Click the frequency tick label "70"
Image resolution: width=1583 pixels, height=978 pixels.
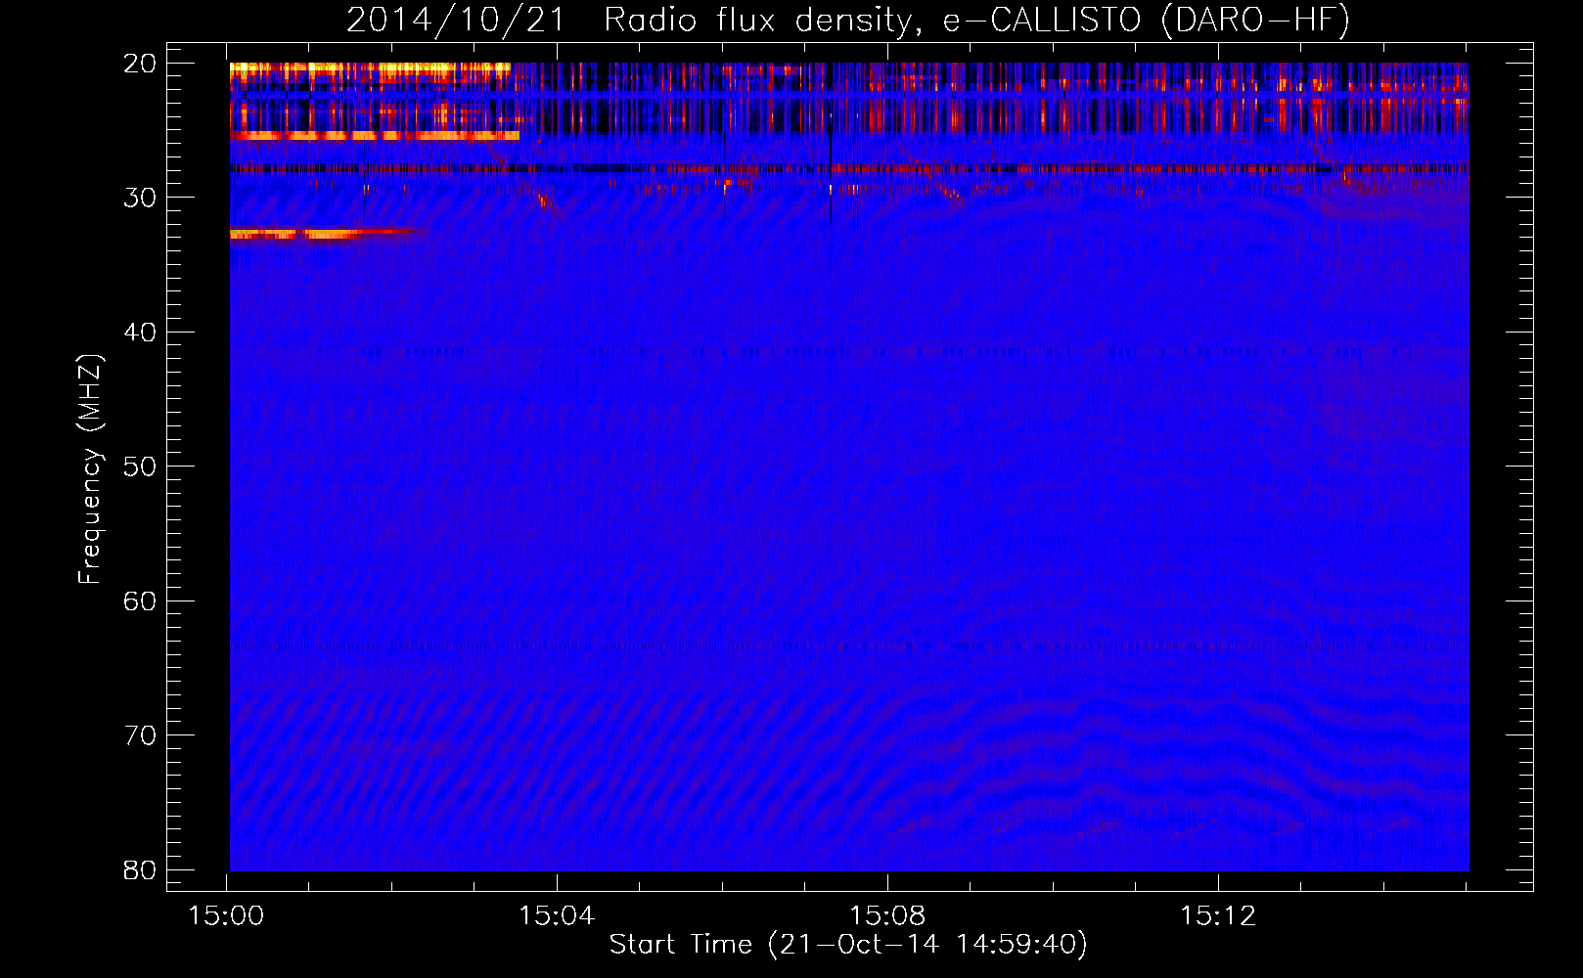coord(140,735)
